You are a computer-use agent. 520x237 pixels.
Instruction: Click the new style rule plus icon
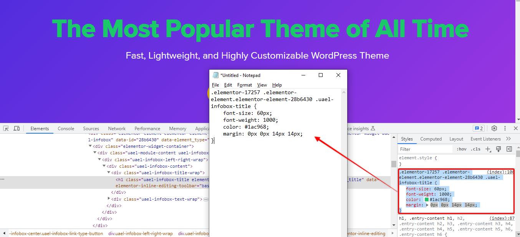pyautogui.click(x=488, y=149)
